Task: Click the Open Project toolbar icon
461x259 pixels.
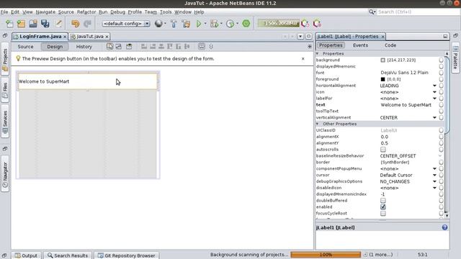Action: [33, 24]
